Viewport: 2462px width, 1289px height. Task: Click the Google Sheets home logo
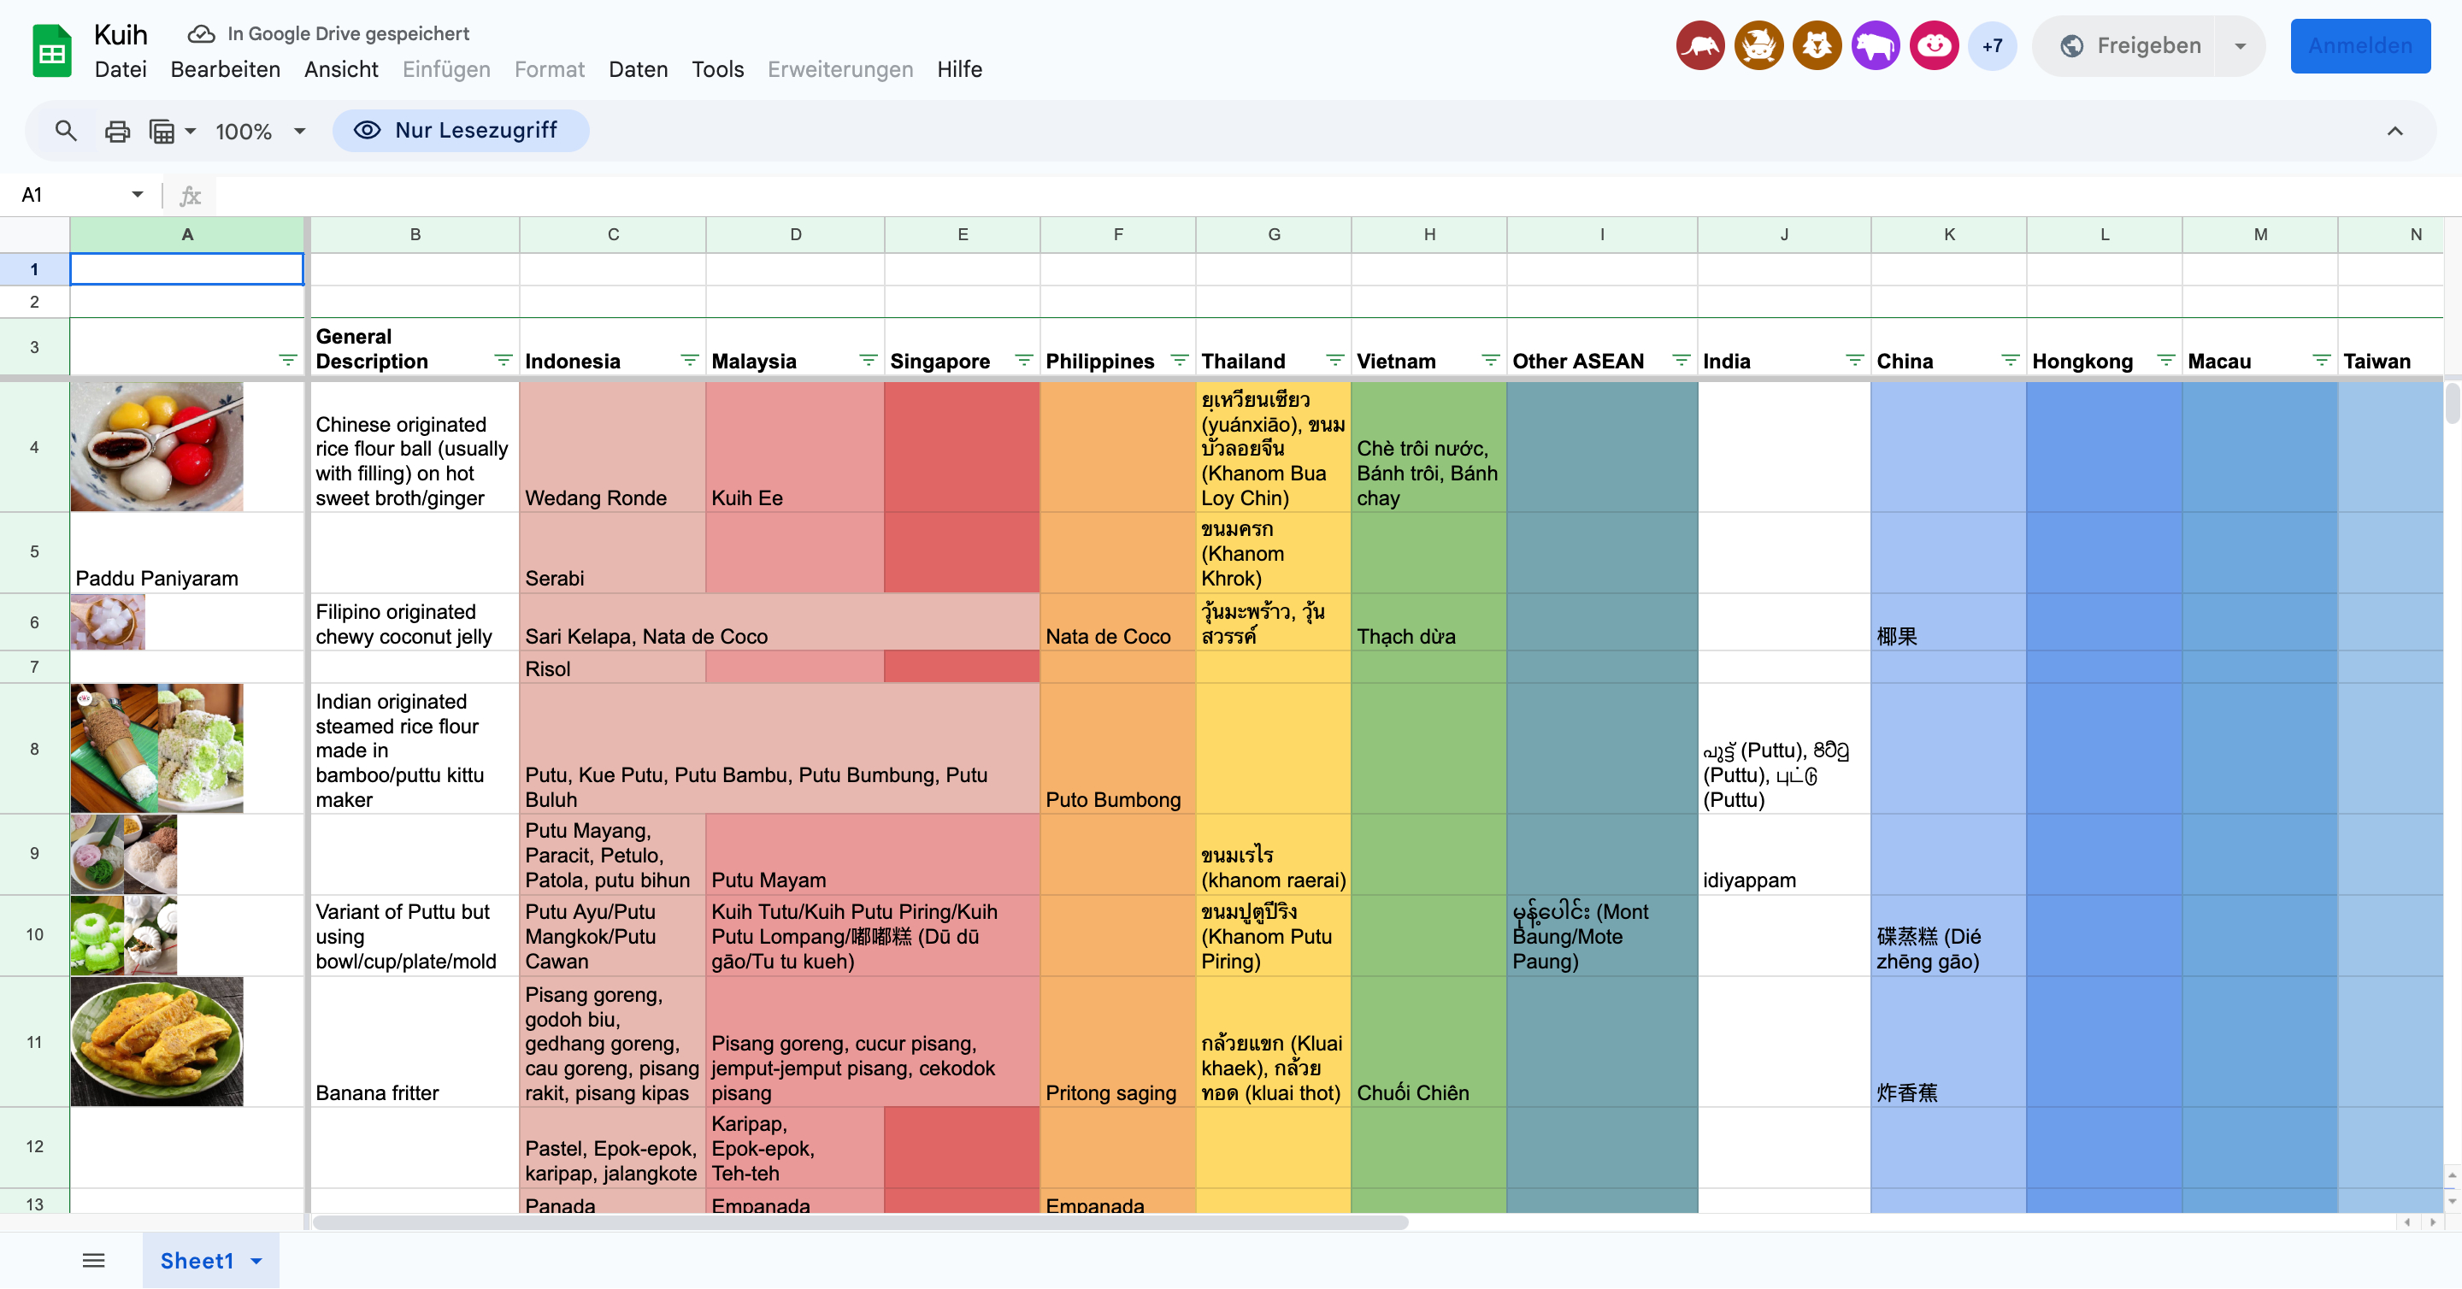51,50
